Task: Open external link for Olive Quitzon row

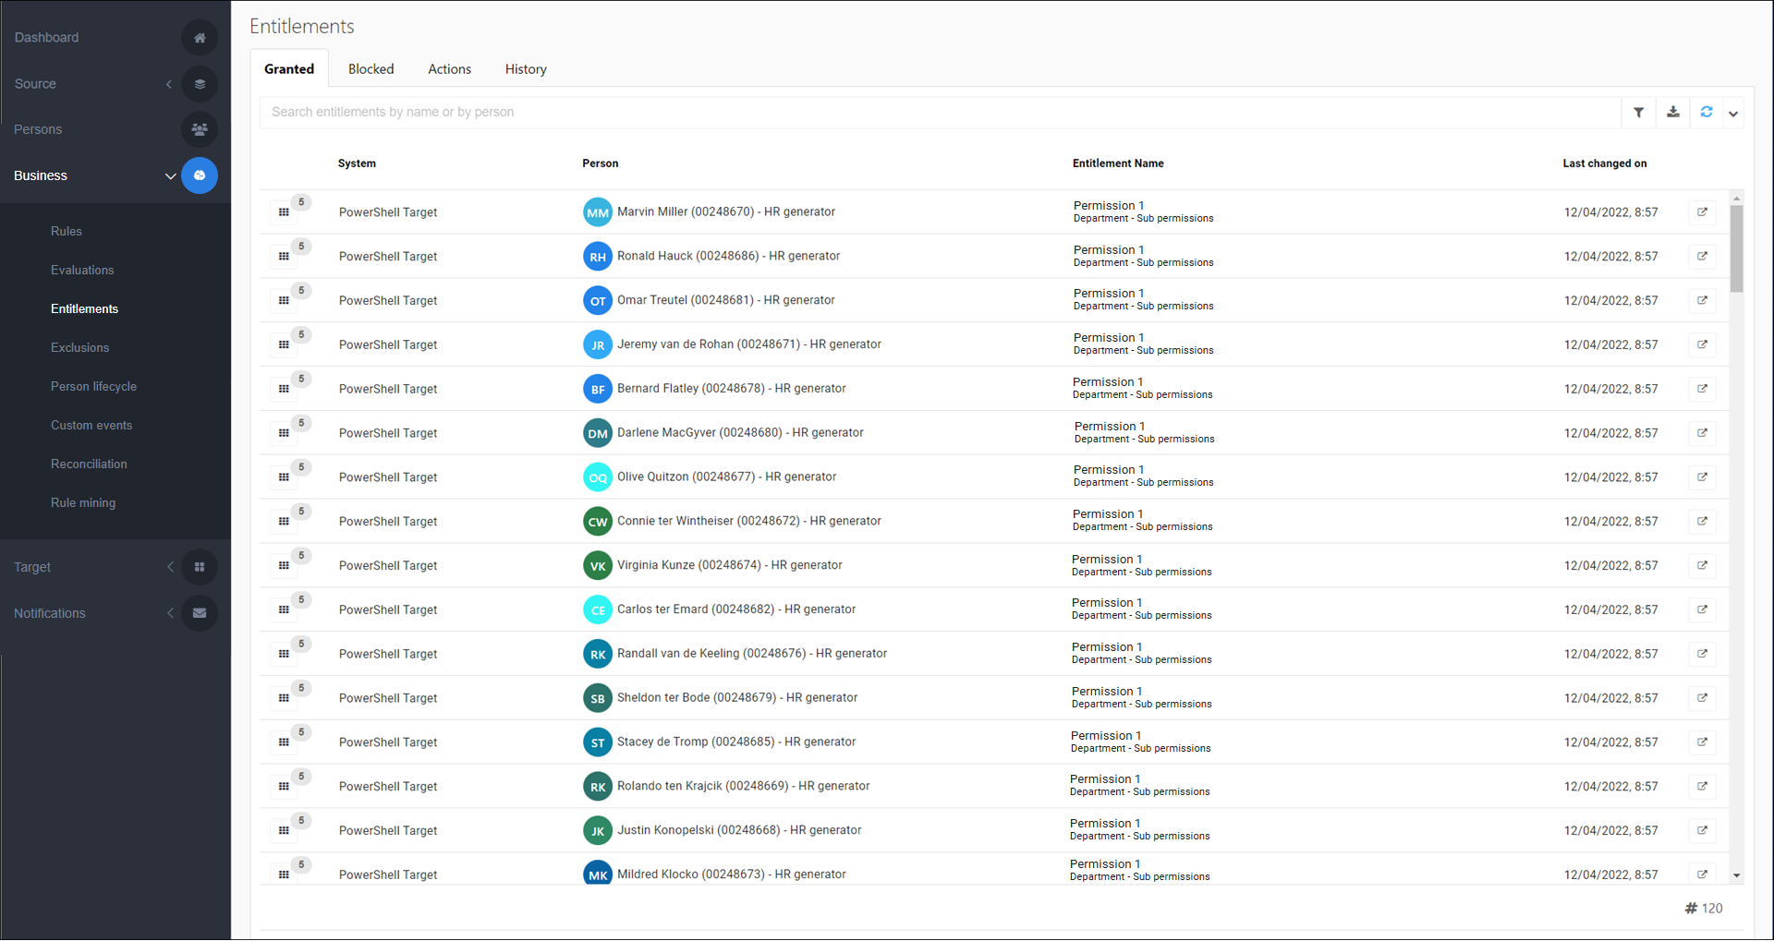Action: 1702,477
